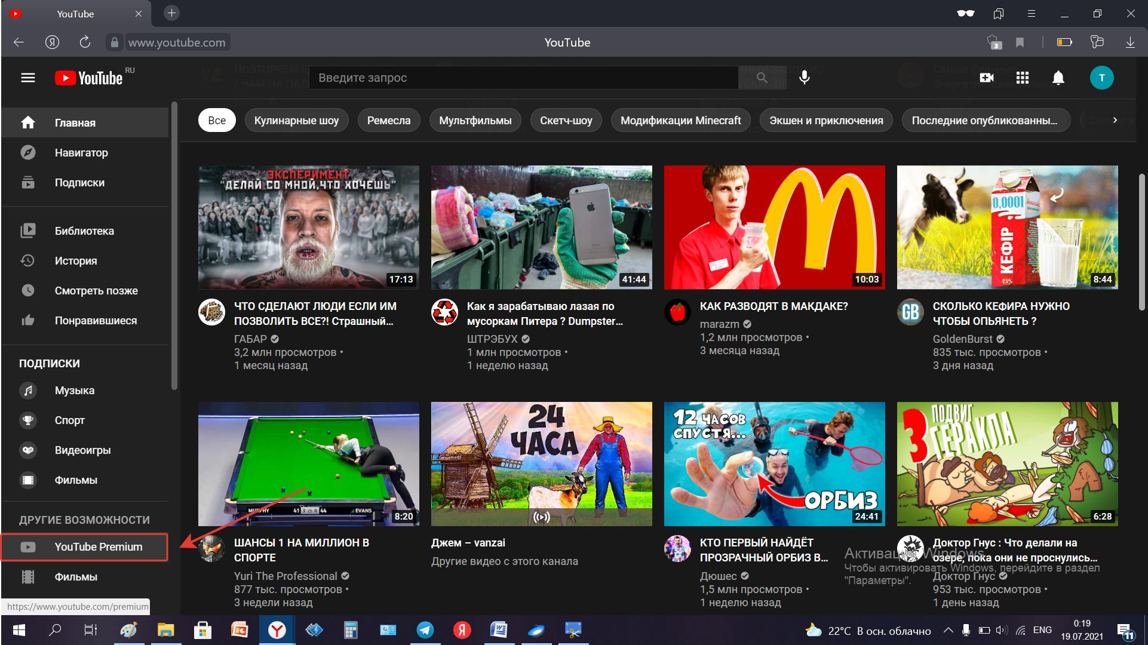Open the marazm channel link
1148x645 pixels.
click(x=719, y=324)
